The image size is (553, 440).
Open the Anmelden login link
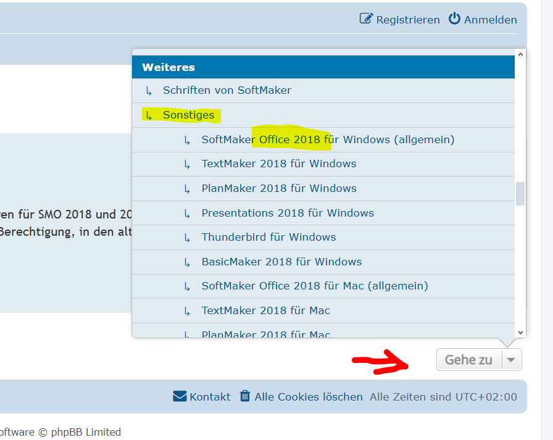click(490, 20)
